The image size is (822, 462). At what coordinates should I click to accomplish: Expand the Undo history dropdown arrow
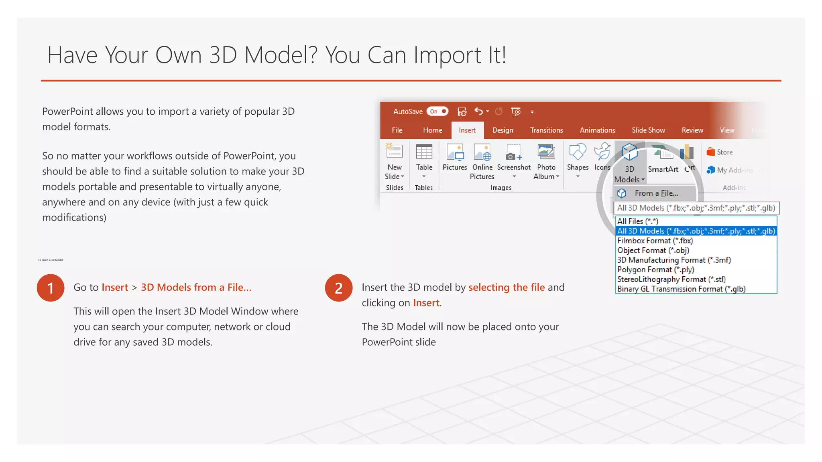point(488,111)
